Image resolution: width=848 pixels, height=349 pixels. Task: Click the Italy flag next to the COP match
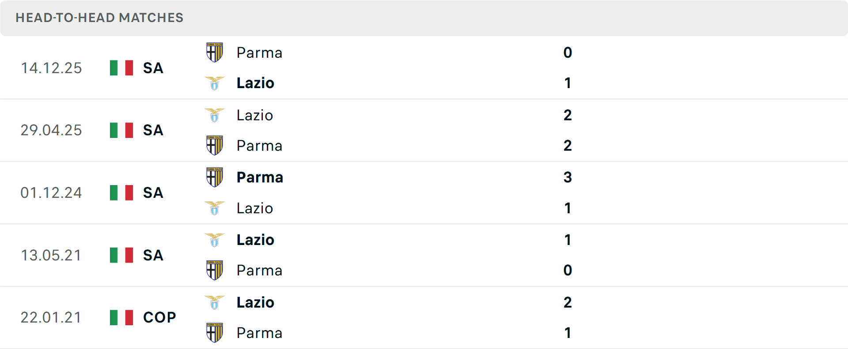(121, 317)
